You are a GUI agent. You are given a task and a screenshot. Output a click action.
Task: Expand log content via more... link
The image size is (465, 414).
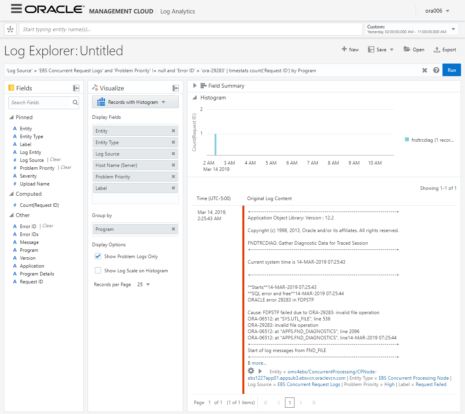click(x=259, y=363)
